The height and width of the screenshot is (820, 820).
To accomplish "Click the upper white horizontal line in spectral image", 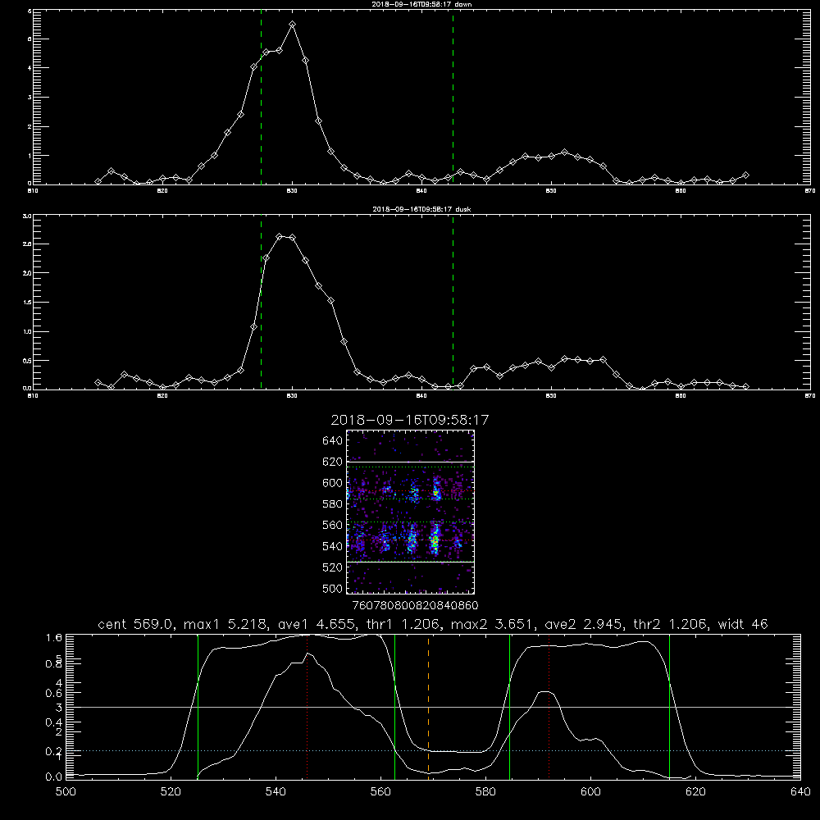I will 411,462.
